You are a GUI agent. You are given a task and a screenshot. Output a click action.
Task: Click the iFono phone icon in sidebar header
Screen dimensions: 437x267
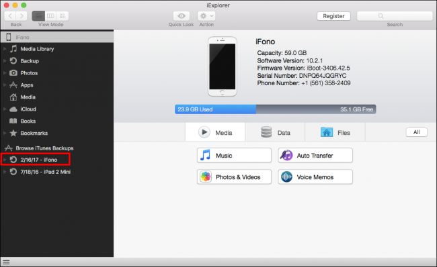[x=9, y=37]
